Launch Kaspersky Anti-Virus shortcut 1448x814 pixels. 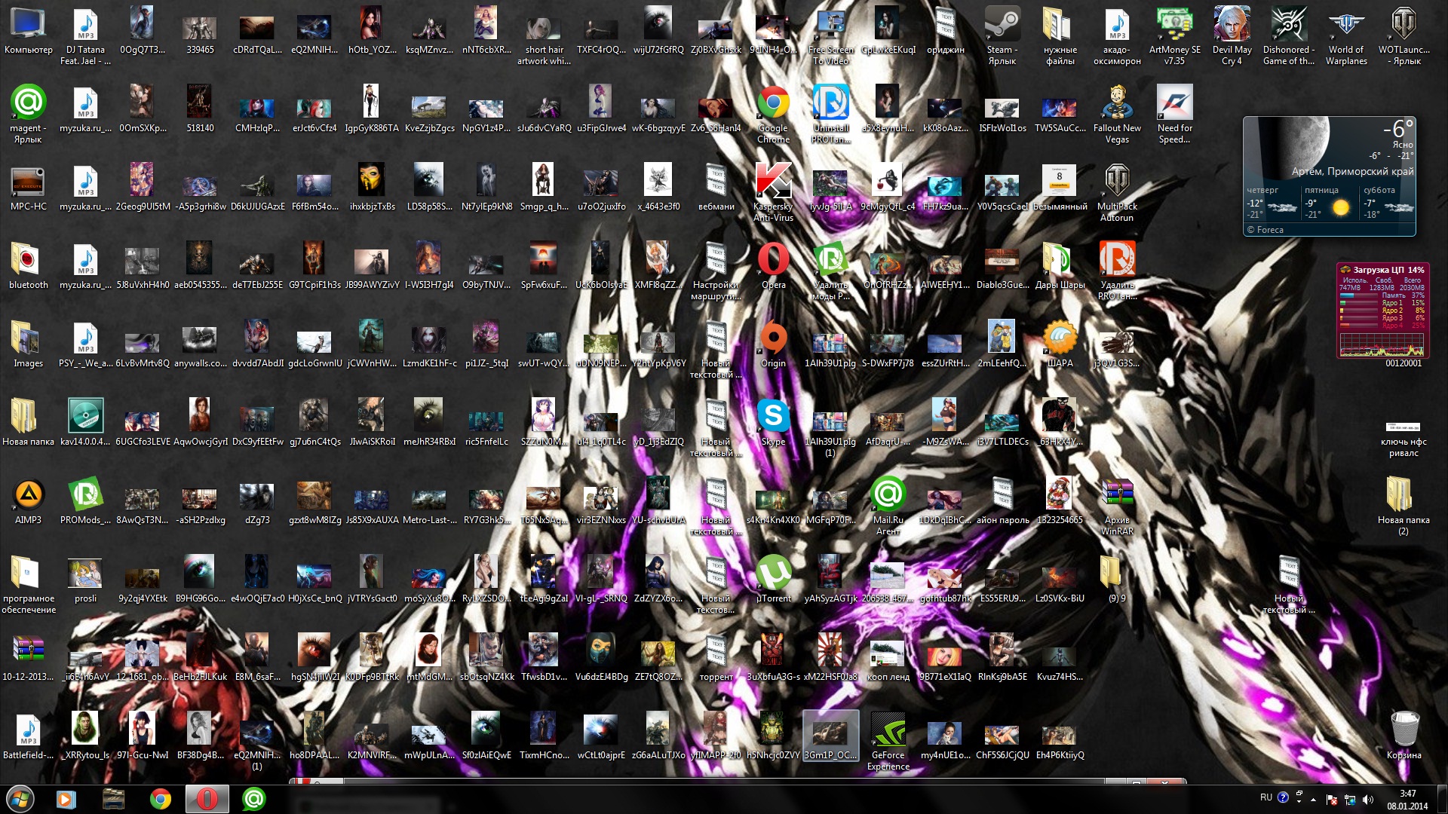(773, 194)
